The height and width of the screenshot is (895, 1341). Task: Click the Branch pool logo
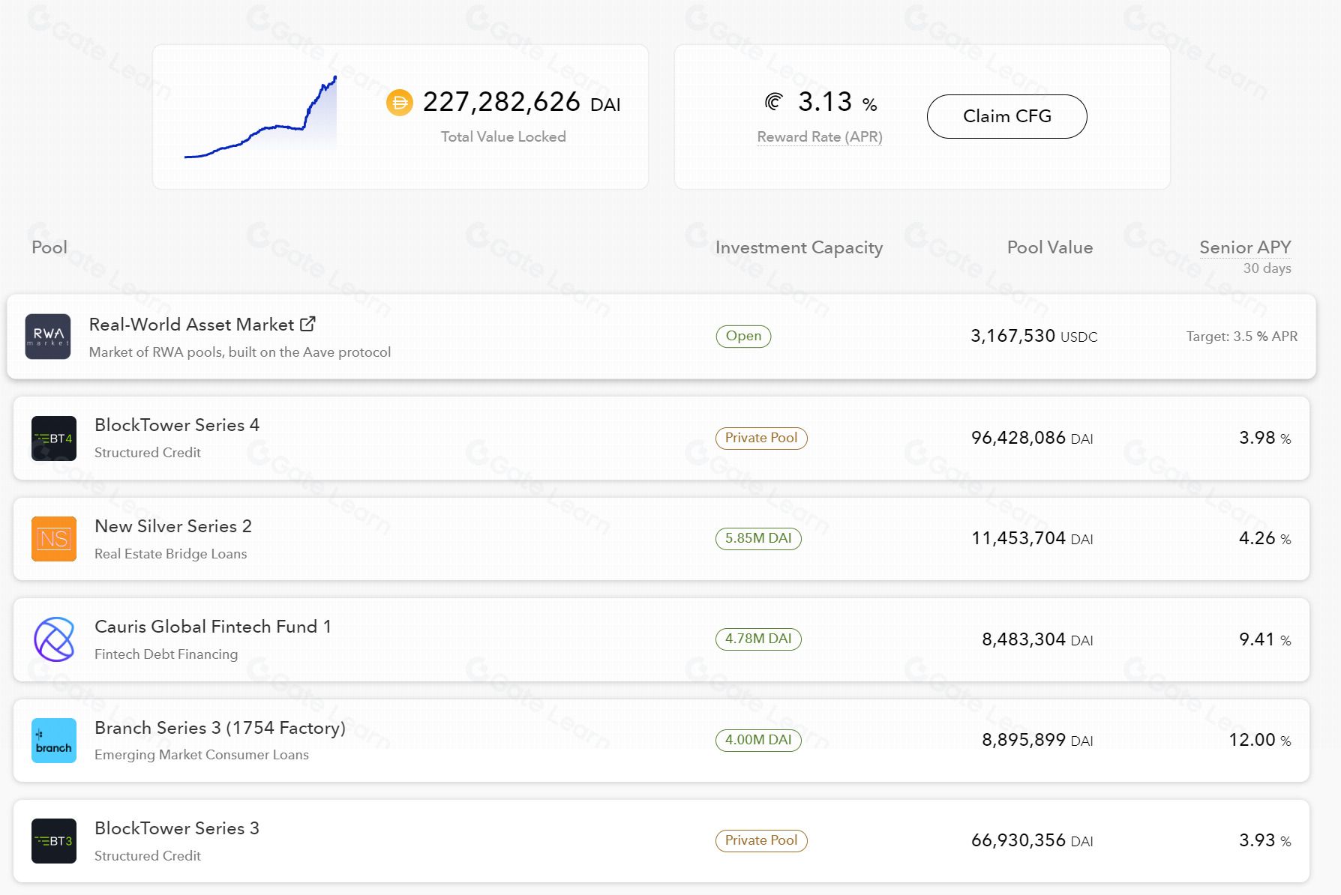click(54, 741)
